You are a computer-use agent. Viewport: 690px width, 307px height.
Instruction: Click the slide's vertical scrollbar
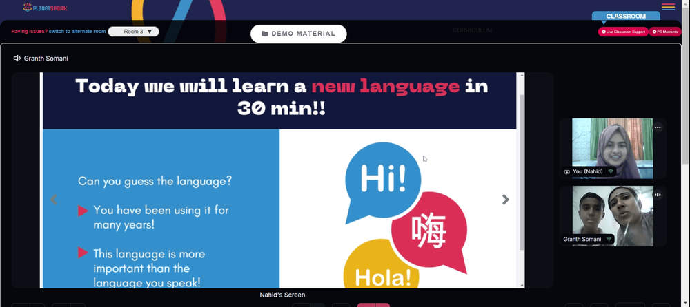pyautogui.click(x=522, y=171)
